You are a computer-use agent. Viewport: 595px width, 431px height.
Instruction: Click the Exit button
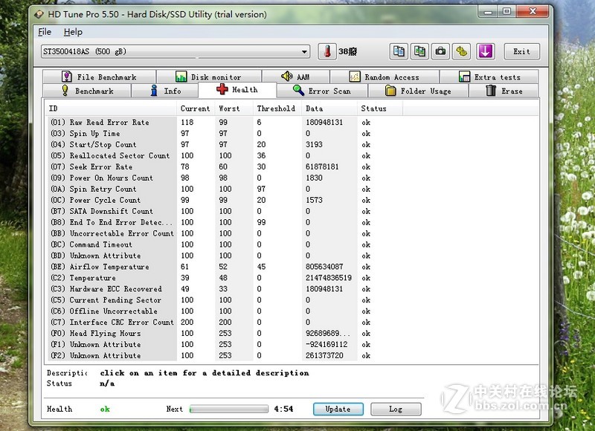(x=521, y=51)
